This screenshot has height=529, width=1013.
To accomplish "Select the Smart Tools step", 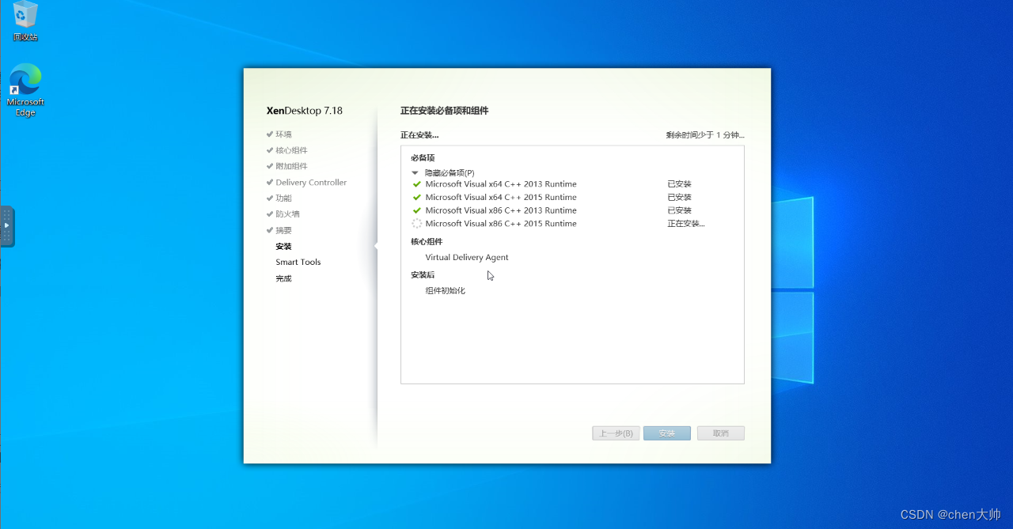I will [298, 263].
